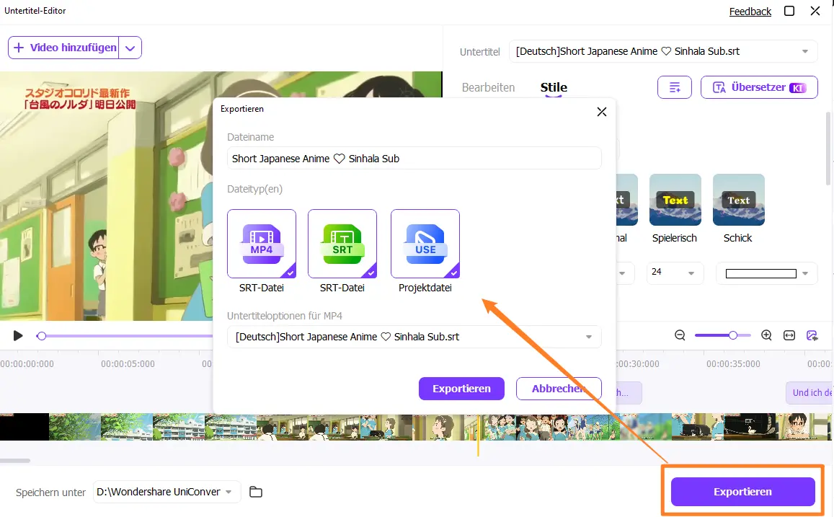834x517 pixels.
Task: Click the subtitle list icon beside Übersetzer
Action: 675,87
